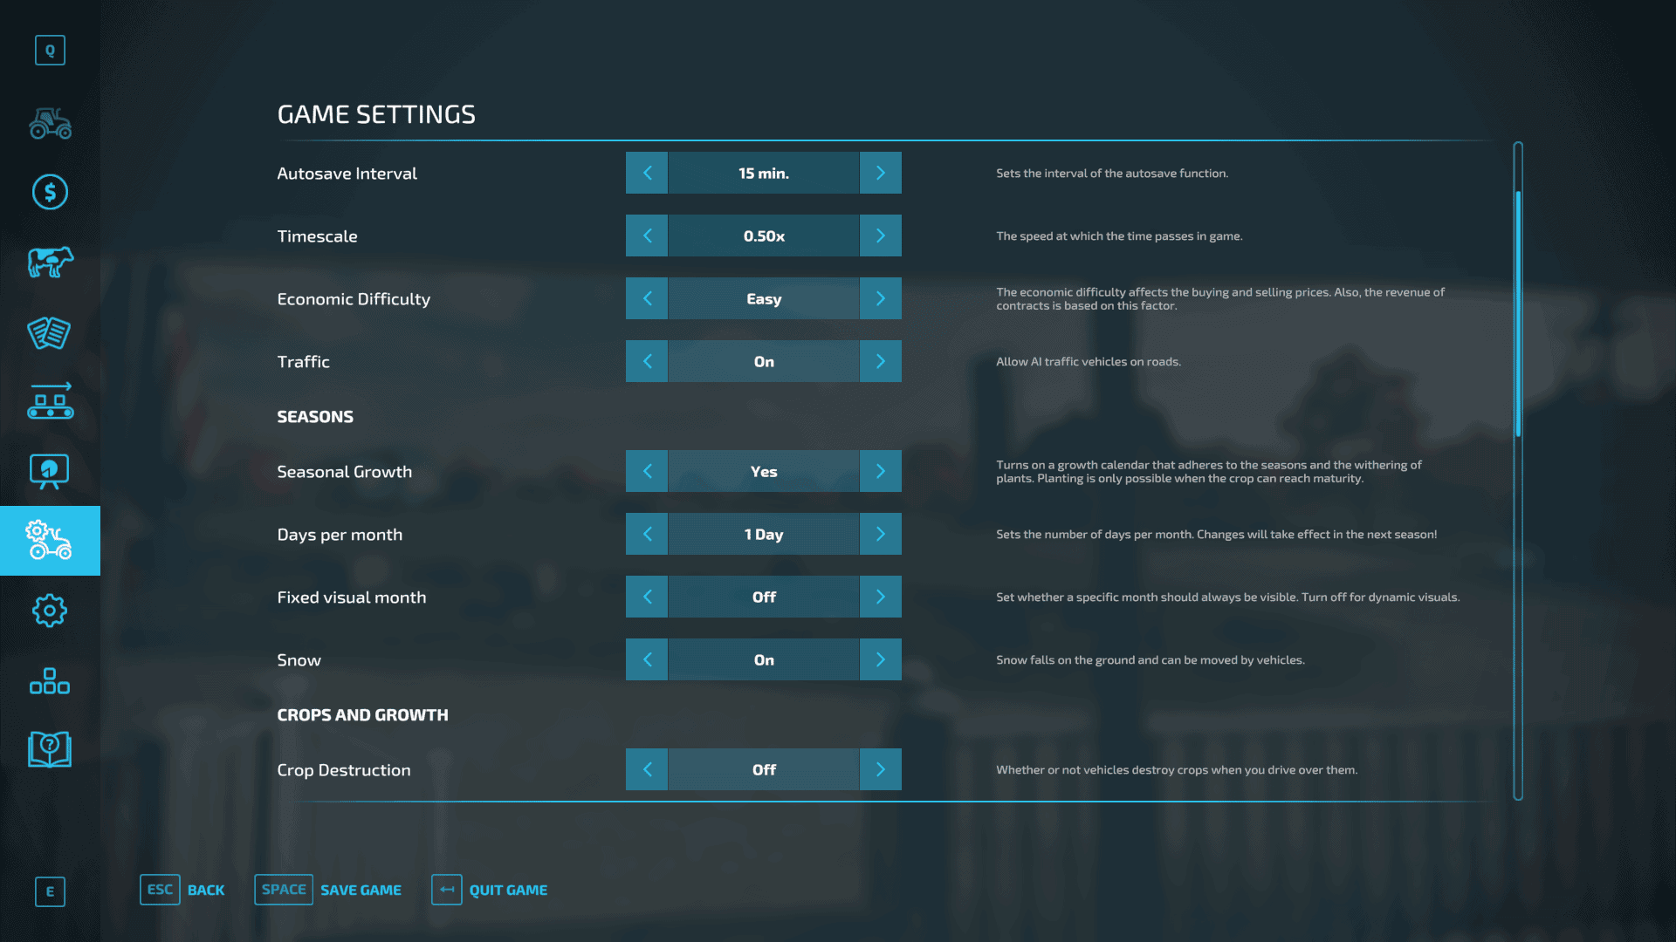
Task: Decrease Days per month with left arrow
Action: click(647, 534)
